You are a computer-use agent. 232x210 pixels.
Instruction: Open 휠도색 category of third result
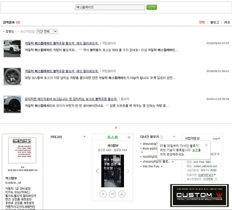125,99
